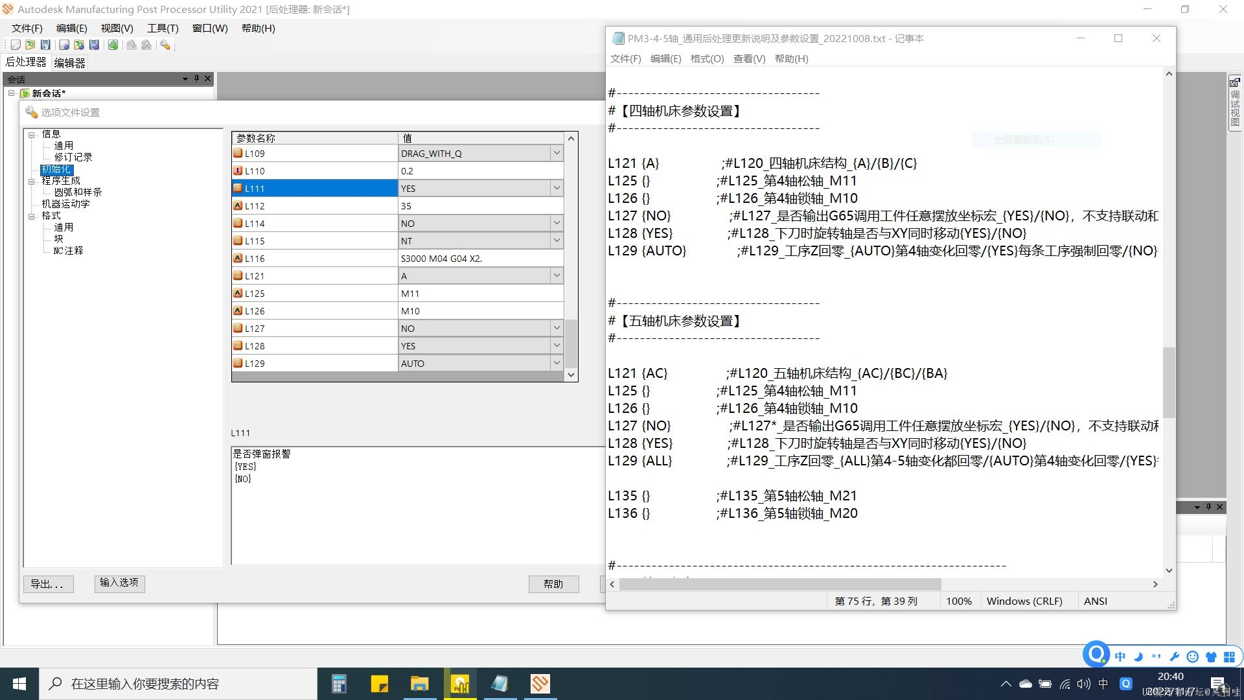The width and height of the screenshot is (1244, 700).
Task: Click the first greyed-out process toolbar icon
Action: click(132, 45)
